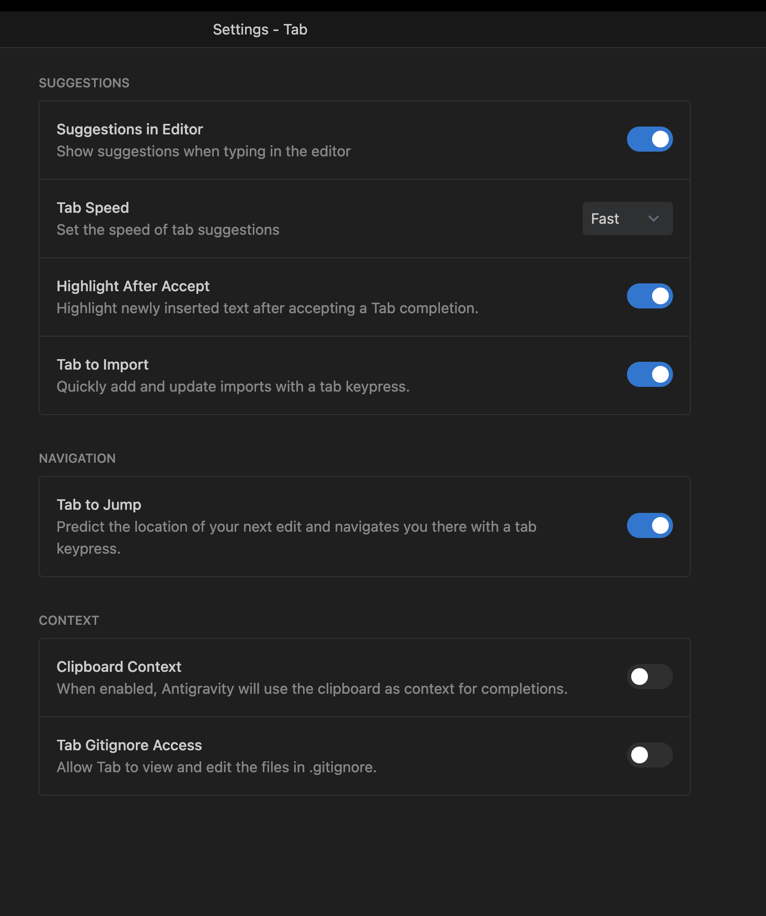Click the knob of the Tab to Import switch
Image resolution: width=766 pixels, height=916 pixels.
point(660,374)
